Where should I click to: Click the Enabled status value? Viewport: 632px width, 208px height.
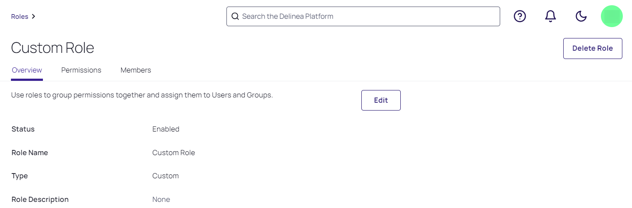click(x=166, y=129)
